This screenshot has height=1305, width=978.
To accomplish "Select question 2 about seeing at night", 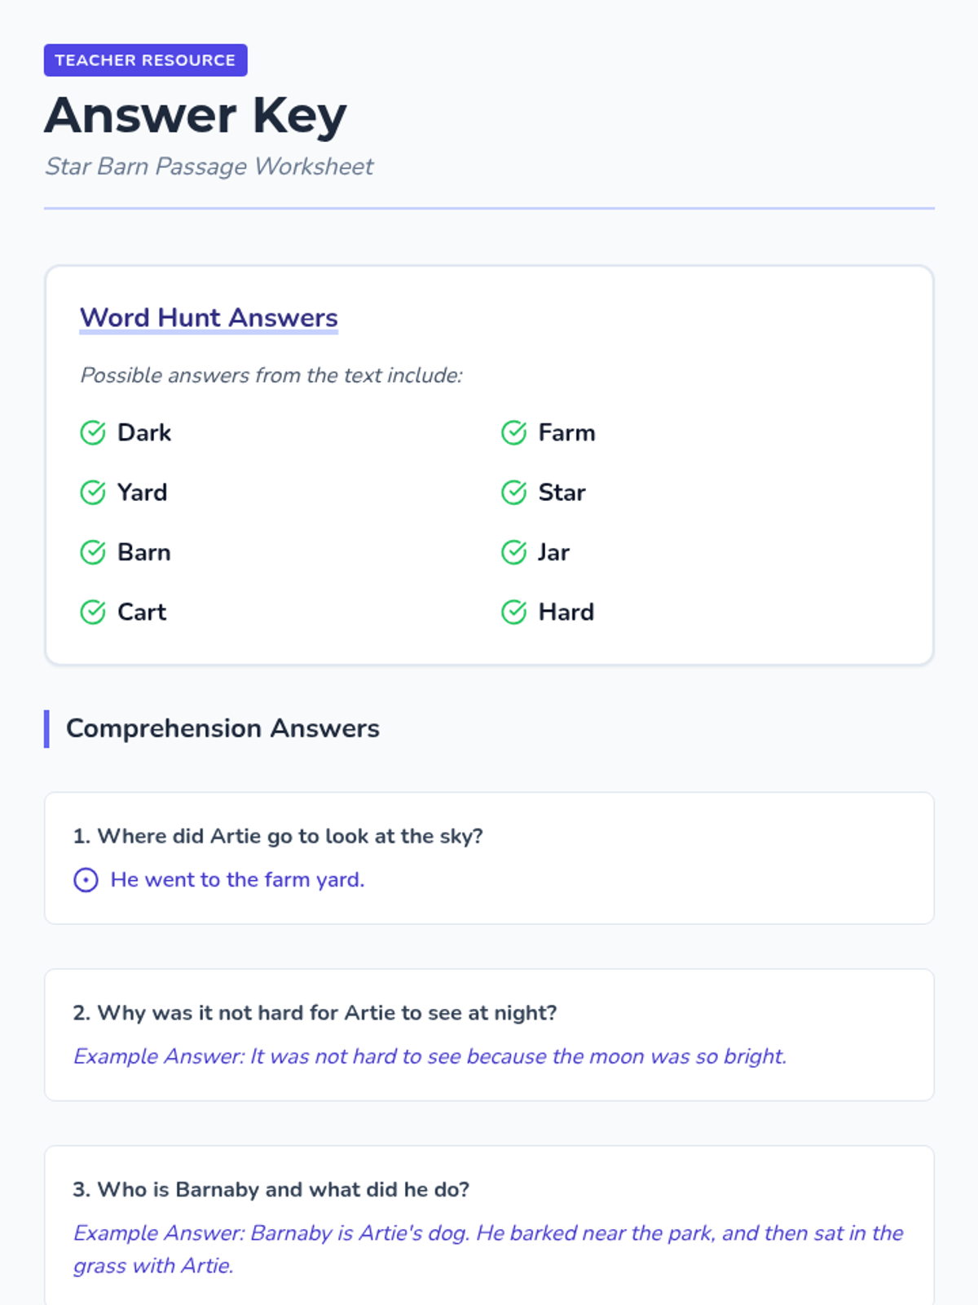I will pyautogui.click(x=315, y=1013).
